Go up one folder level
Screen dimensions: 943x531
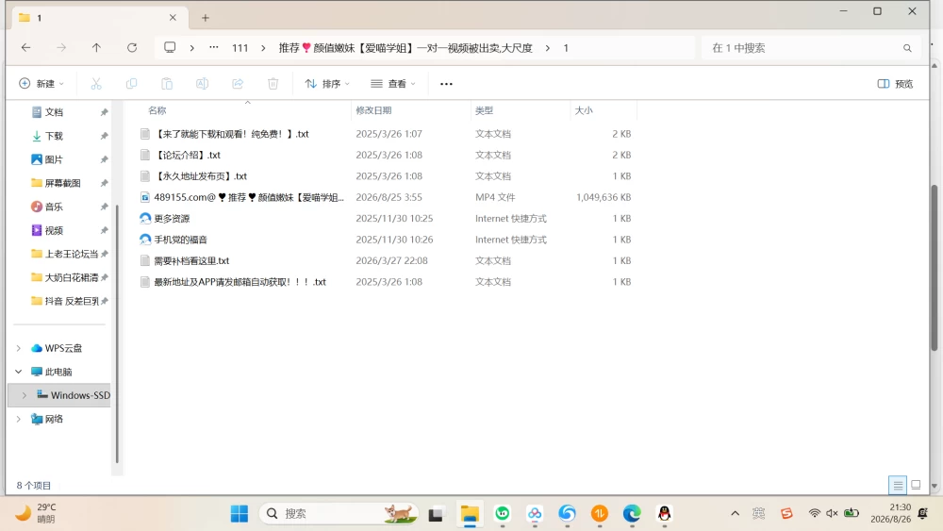click(96, 47)
